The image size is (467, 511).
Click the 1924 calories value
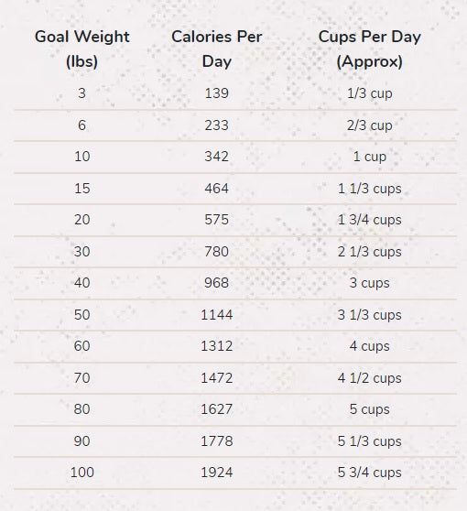217,473
